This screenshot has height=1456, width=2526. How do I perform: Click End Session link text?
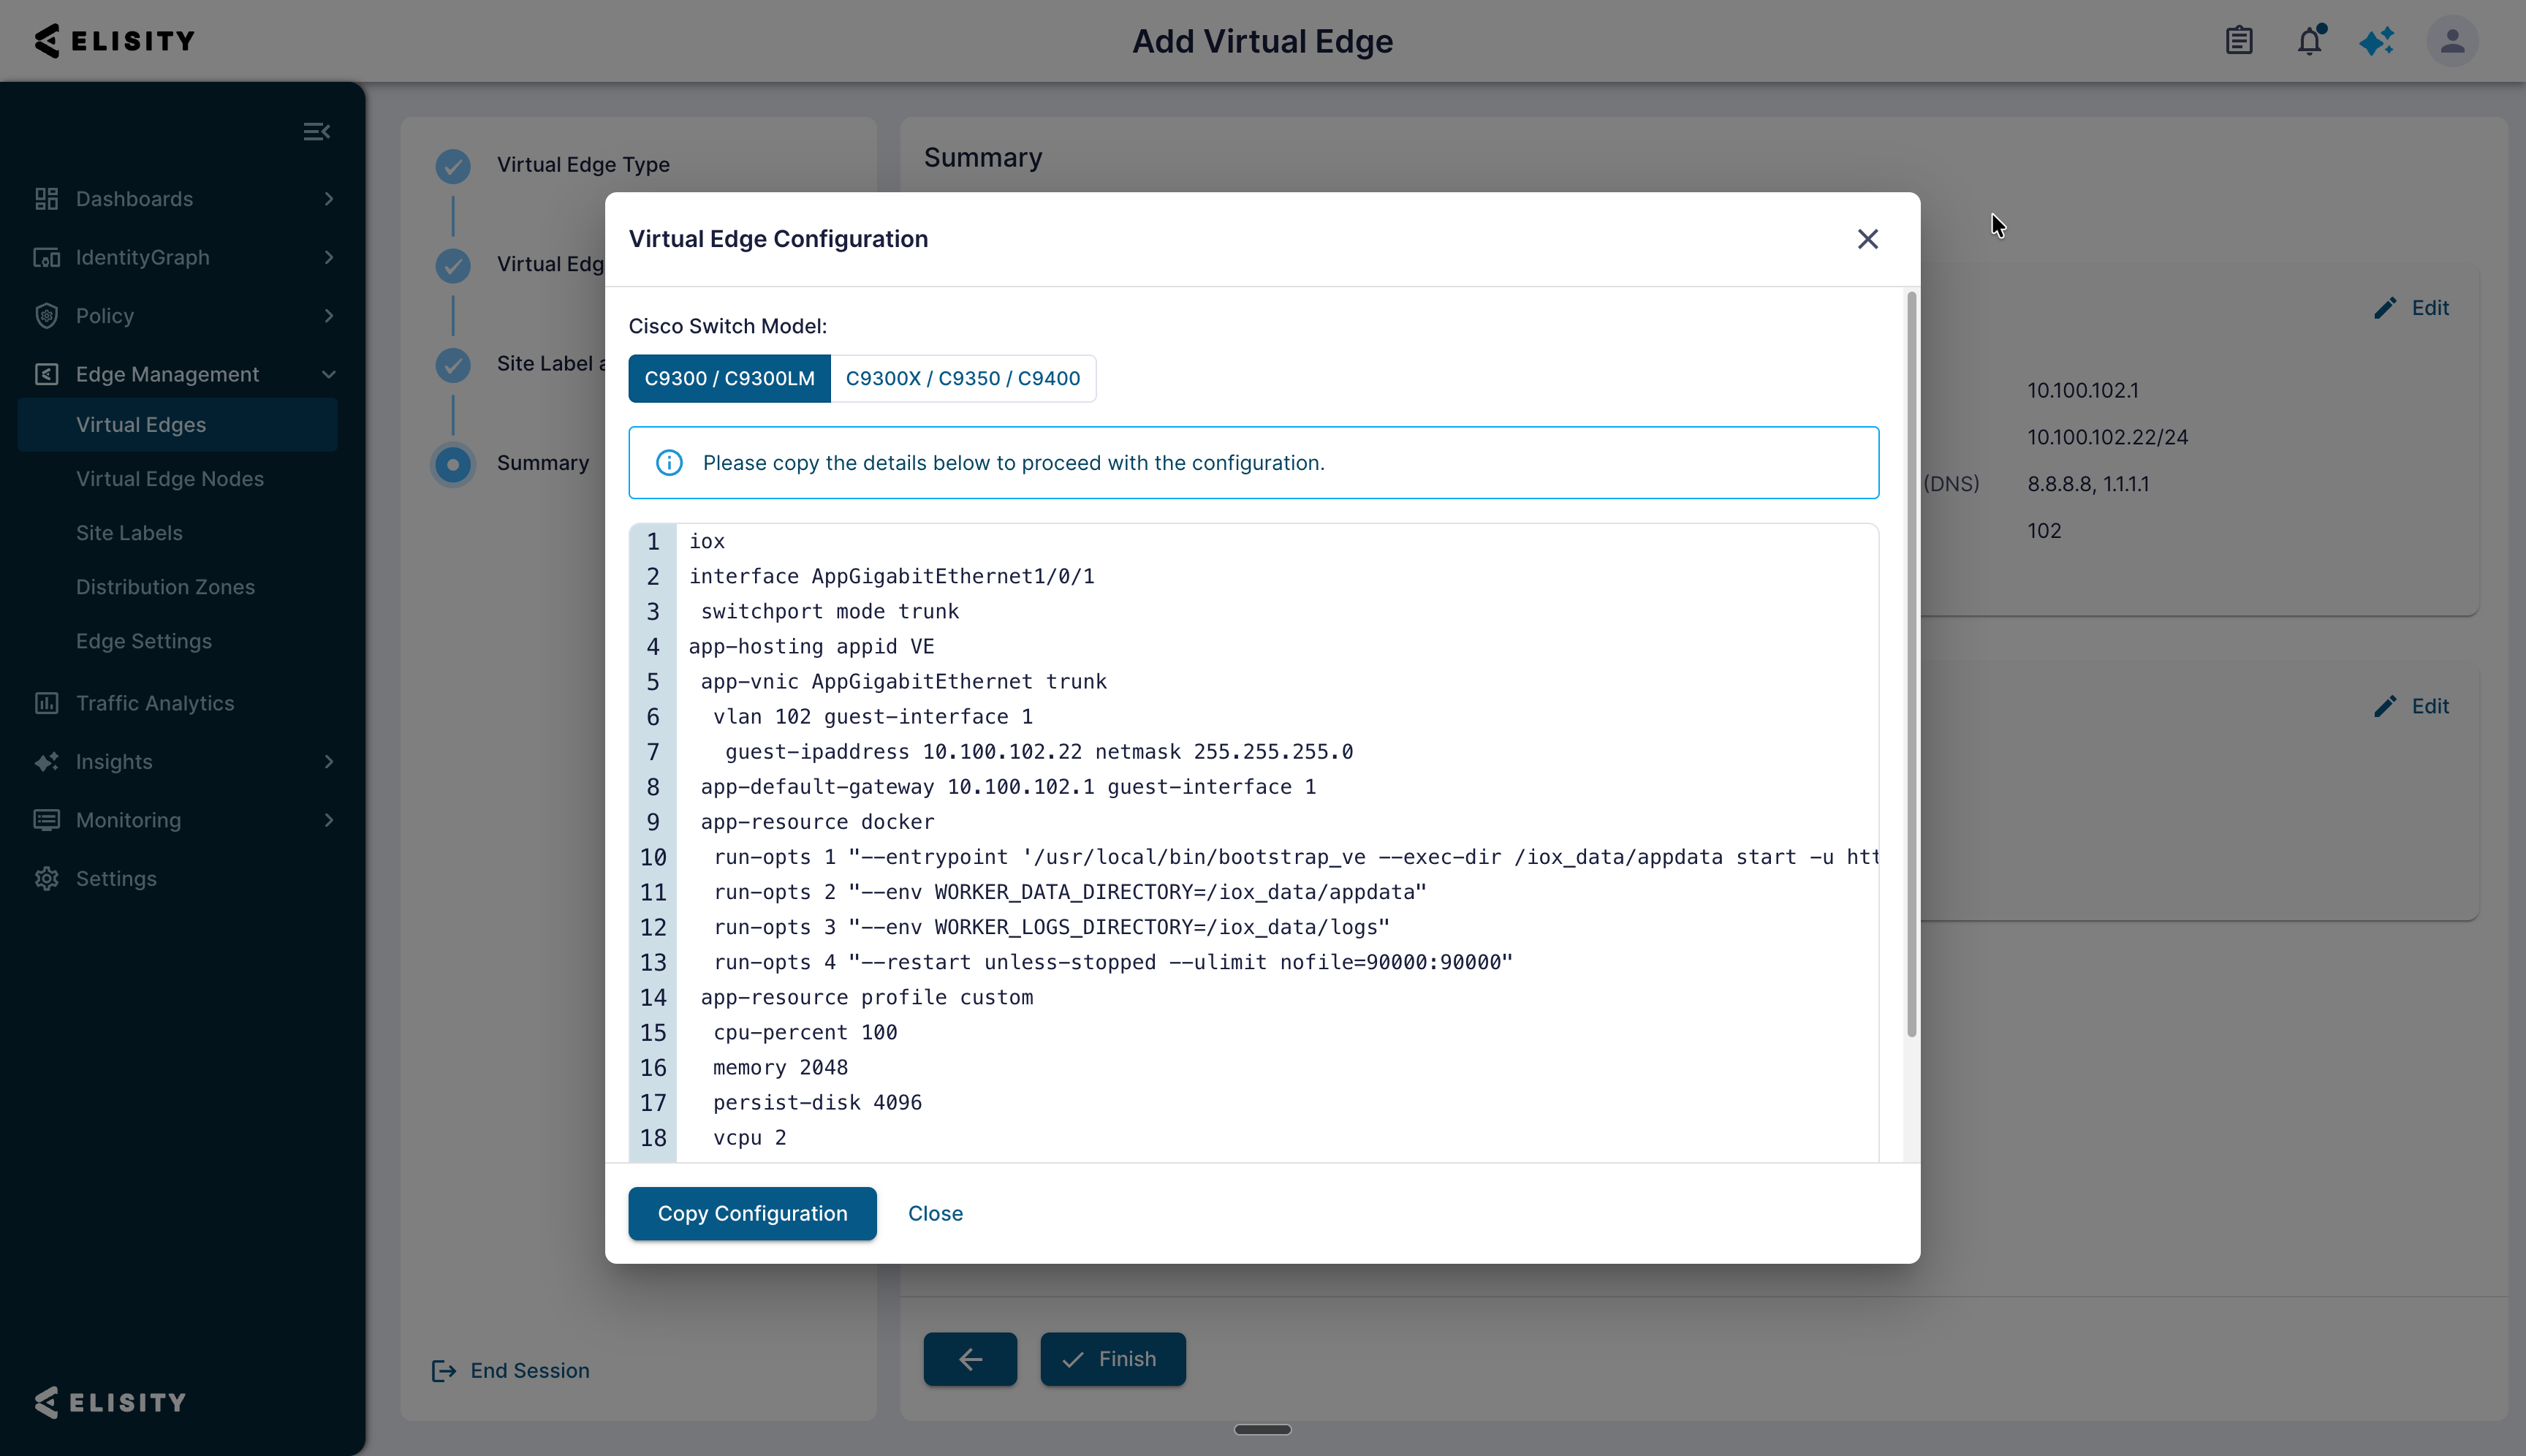coord(530,1370)
